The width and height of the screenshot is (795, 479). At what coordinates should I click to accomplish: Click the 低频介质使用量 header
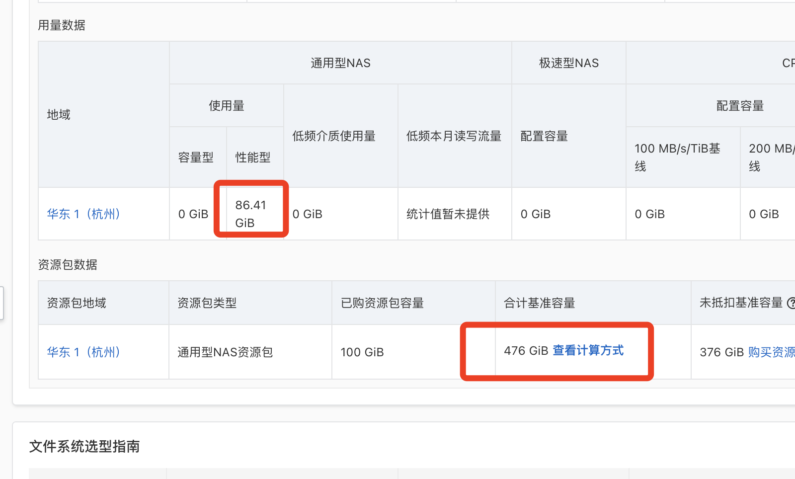334,136
